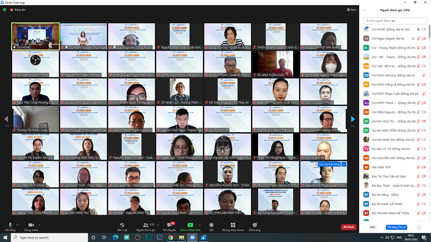Viewport: 431px width, 242px height.
Task: Open the three-dot more menu in participants panel
Action: [419, 227]
